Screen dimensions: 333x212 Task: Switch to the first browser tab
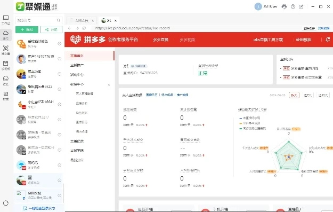click(x=81, y=21)
